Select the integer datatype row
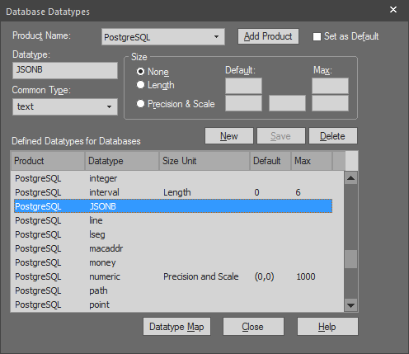 [x=173, y=178]
